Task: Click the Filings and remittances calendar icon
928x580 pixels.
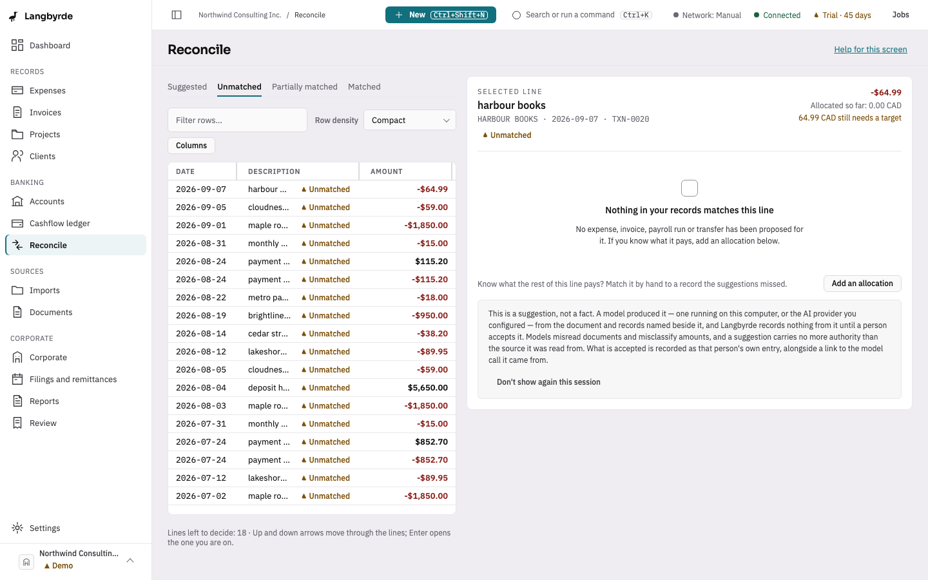Action: [17, 379]
